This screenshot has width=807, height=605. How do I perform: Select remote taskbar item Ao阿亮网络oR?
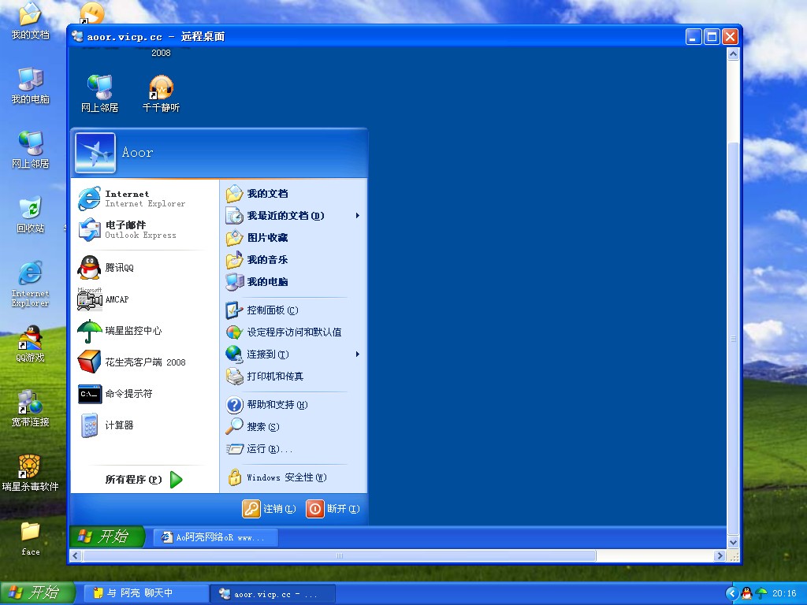[x=216, y=537]
